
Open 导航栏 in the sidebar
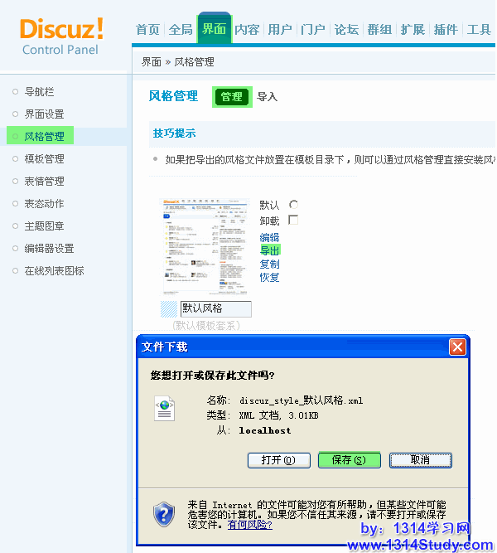(x=39, y=91)
